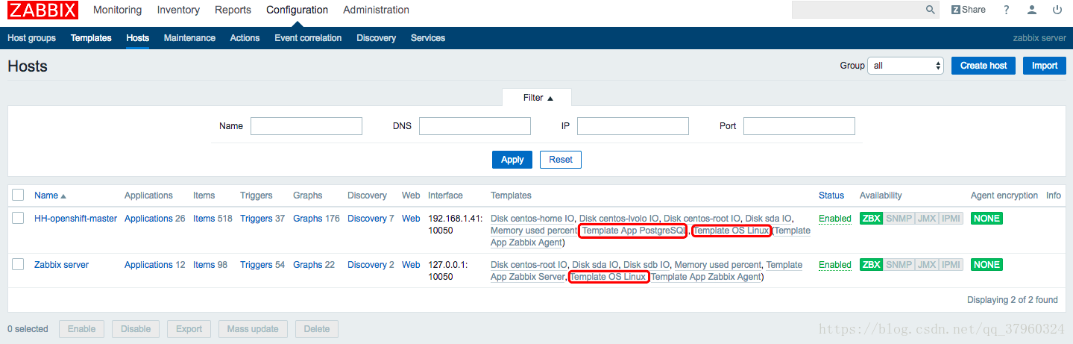Viewport: 1073px width, 344px height.
Task: Sort hosts by the Name column
Action: (x=50, y=196)
